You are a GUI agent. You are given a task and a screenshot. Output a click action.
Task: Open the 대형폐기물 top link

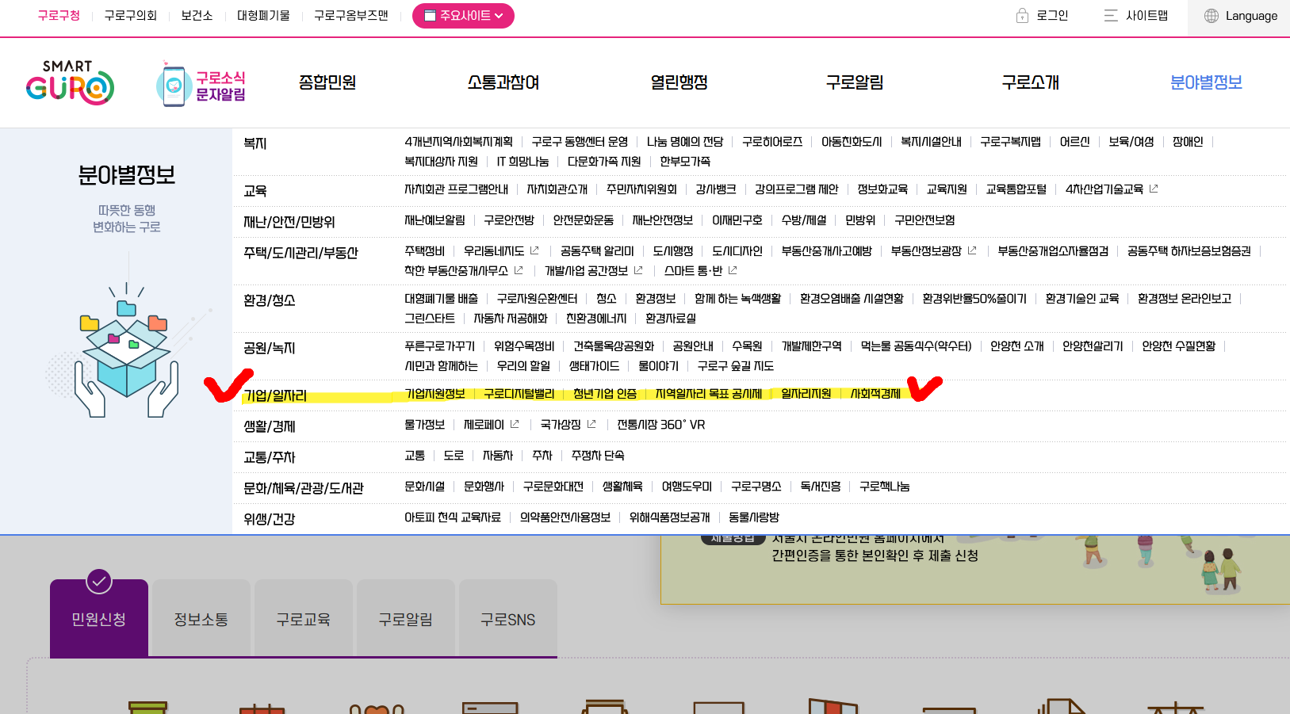pyautogui.click(x=263, y=16)
